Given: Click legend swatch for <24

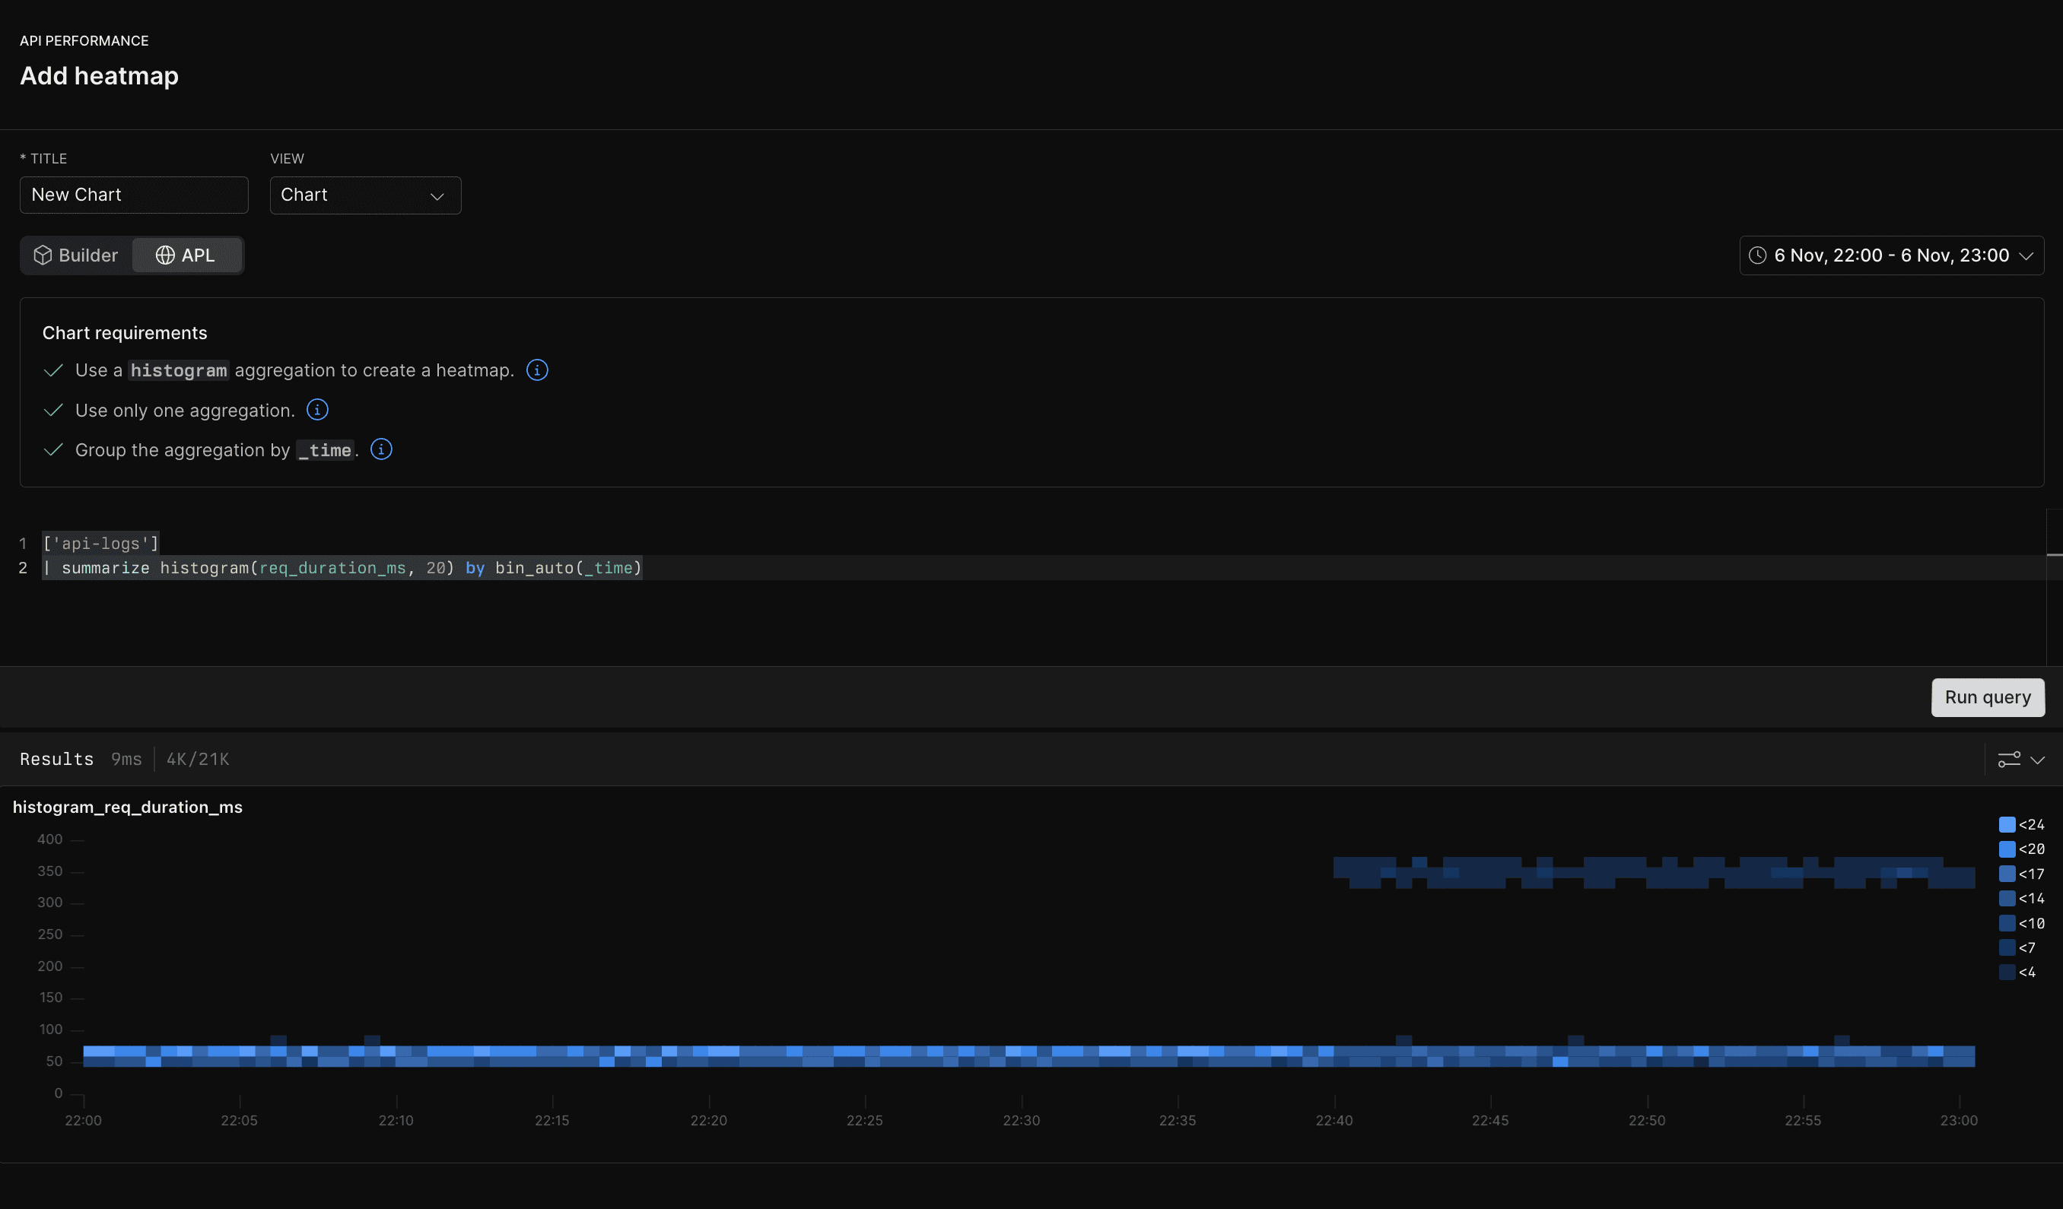Looking at the screenshot, I should 2007,824.
